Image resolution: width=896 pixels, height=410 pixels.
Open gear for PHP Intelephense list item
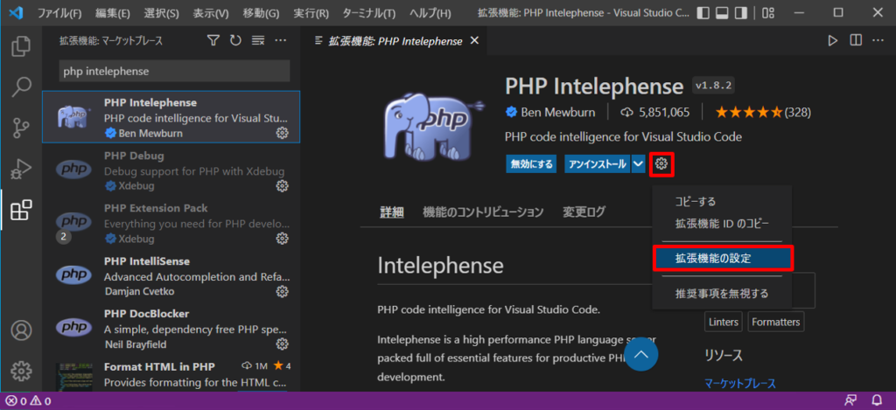click(x=282, y=133)
